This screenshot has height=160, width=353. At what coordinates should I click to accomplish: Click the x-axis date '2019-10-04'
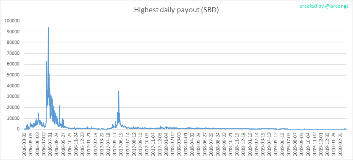(308, 144)
